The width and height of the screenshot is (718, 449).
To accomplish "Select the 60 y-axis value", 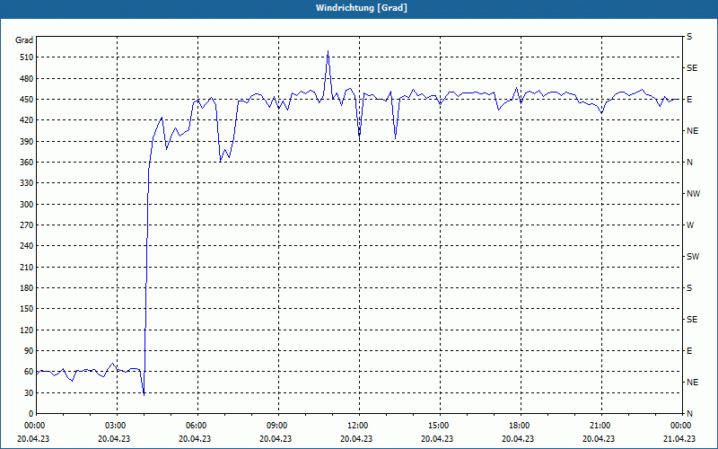I will 29,372.
